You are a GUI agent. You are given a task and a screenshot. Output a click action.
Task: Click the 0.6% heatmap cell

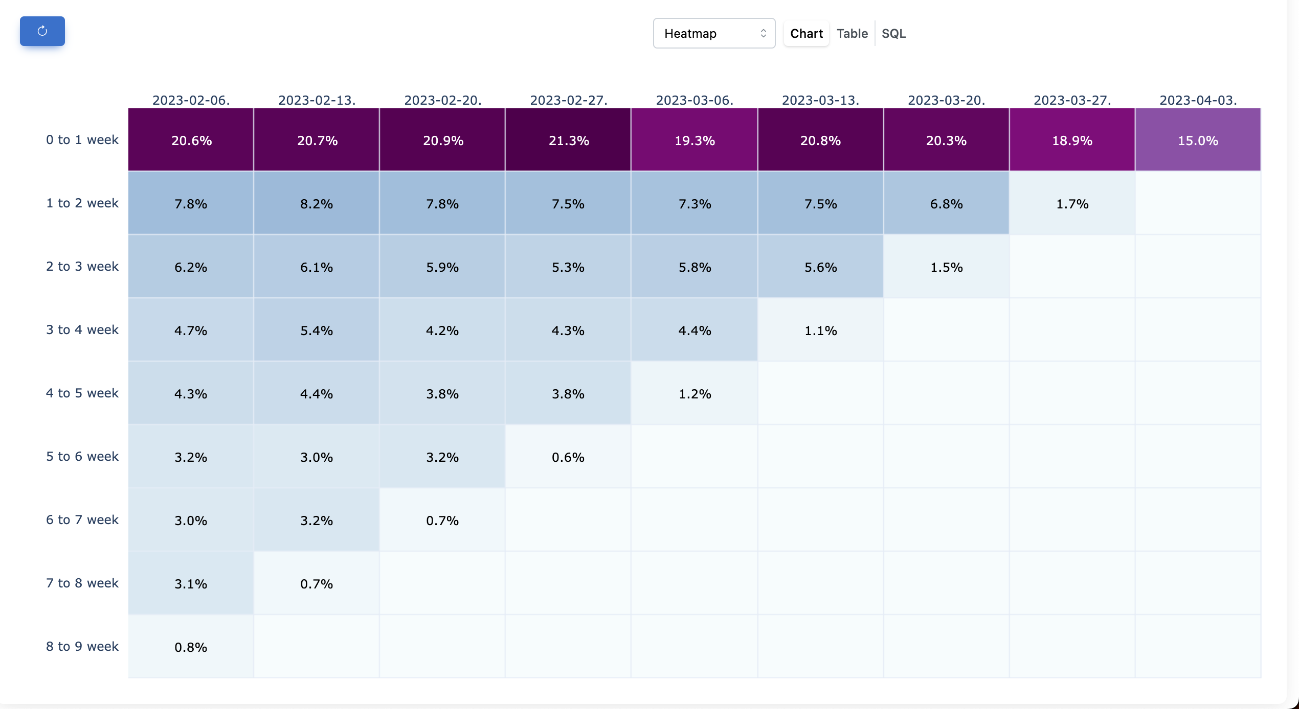pyautogui.click(x=568, y=457)
